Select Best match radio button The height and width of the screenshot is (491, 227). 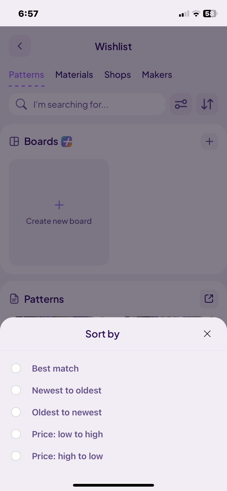tap(16, 368)
